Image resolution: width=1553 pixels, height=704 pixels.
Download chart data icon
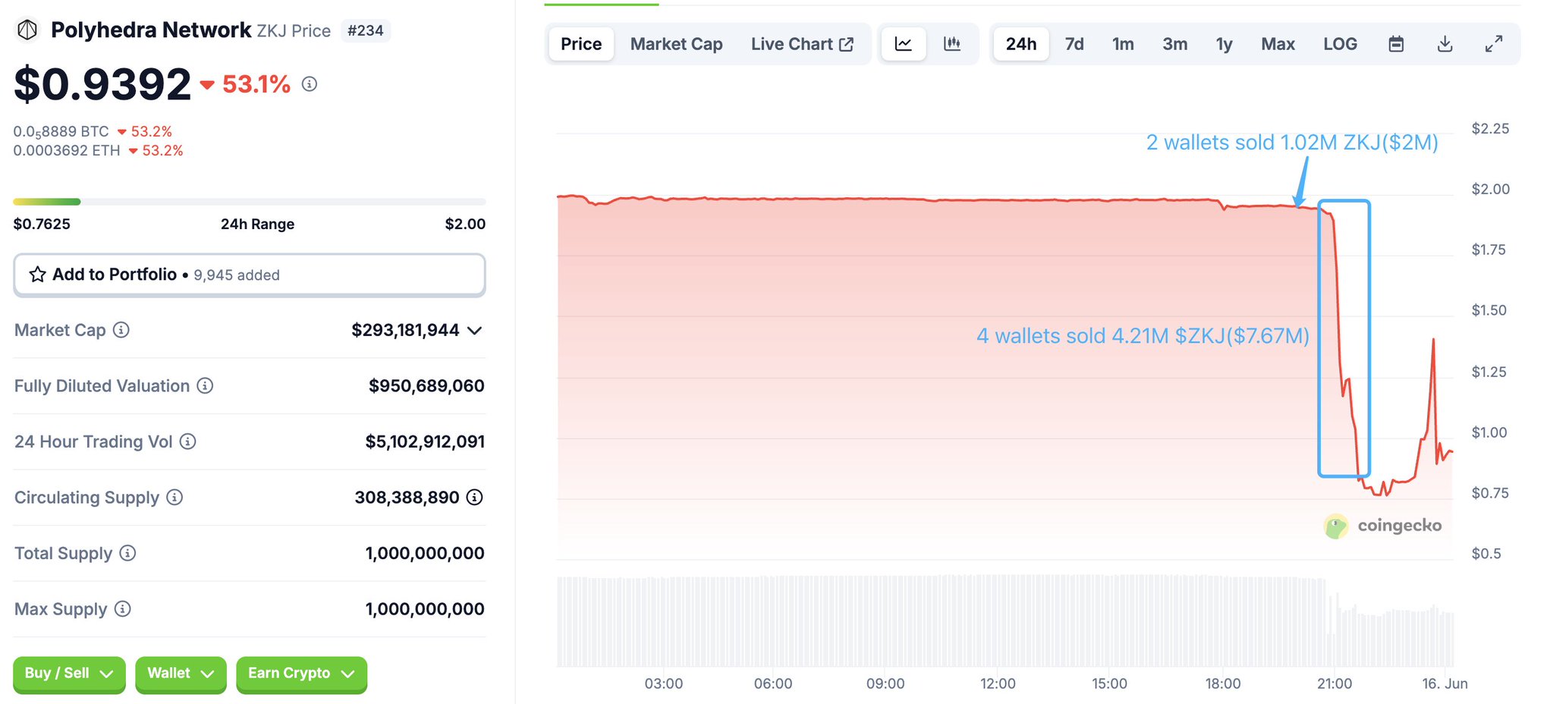(1445, 44)
